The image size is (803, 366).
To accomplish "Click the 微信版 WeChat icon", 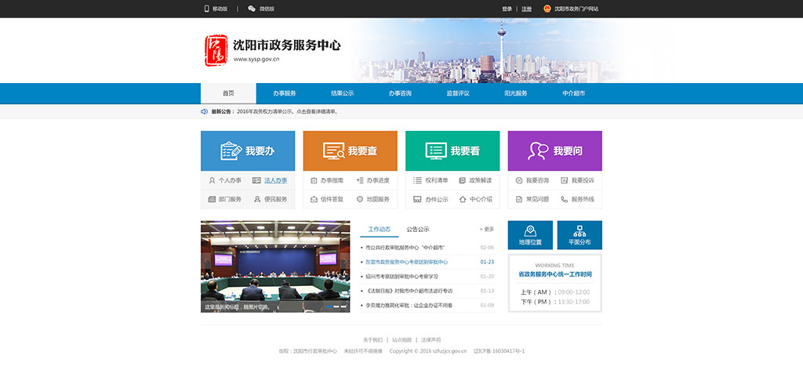I will tap(252, 9).
